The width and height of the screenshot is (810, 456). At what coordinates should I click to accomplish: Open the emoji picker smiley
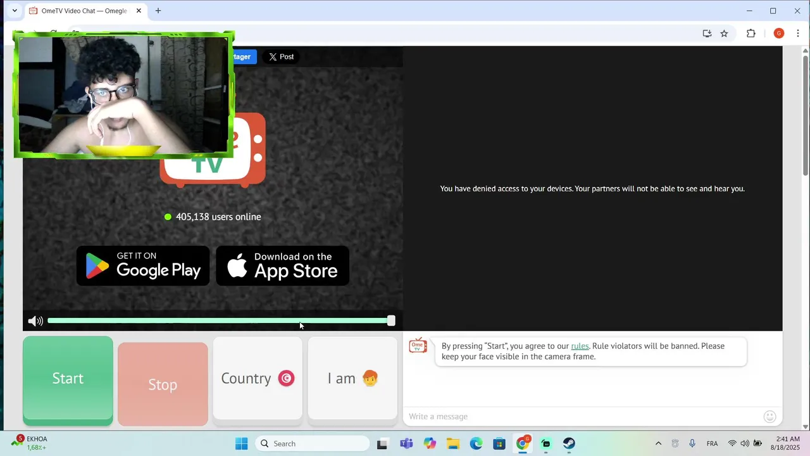pos(769,416)
